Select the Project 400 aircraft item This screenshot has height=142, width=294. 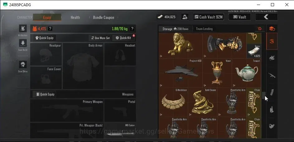point(181,73)
